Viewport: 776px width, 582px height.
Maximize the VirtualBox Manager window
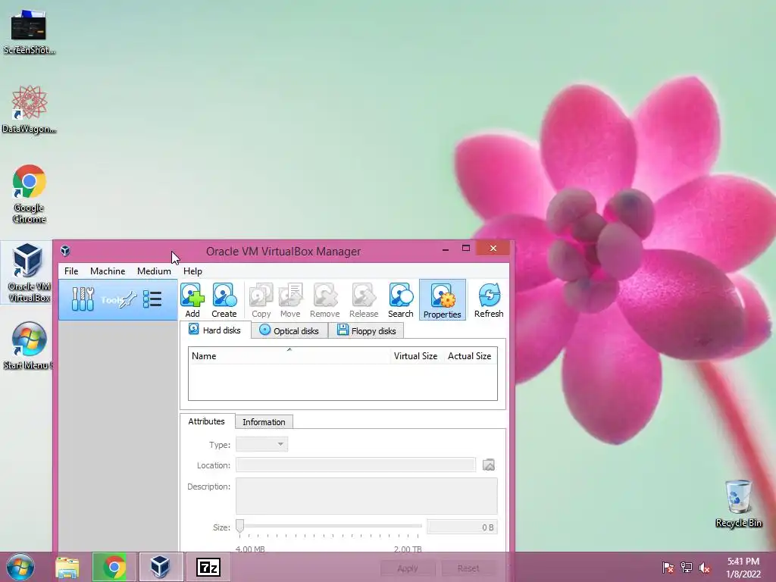pos(466,249)
